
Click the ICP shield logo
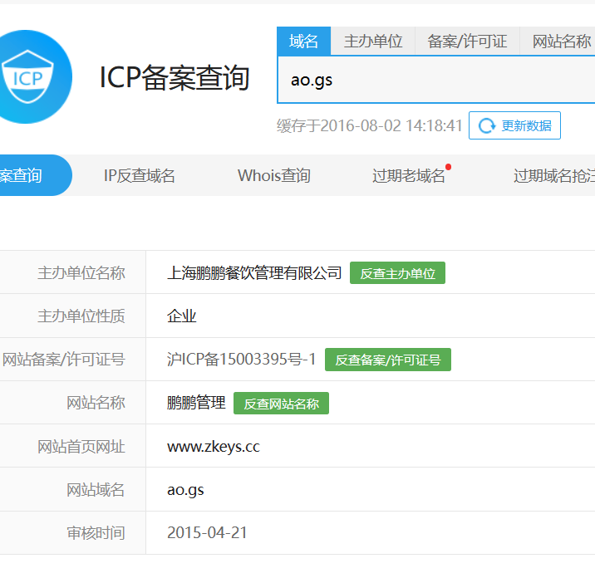point(26,76)
